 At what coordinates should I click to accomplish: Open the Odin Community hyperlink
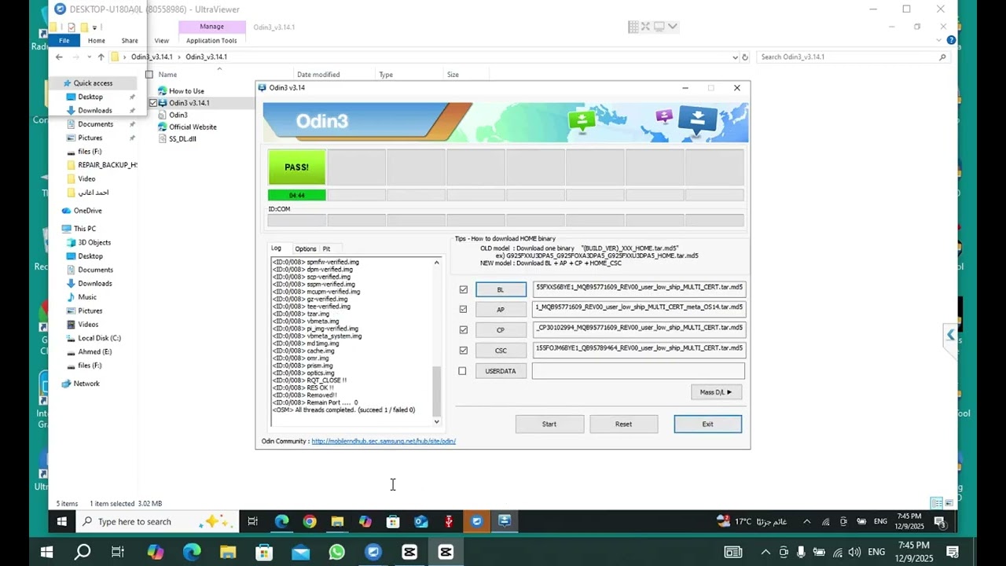point(384,441)
